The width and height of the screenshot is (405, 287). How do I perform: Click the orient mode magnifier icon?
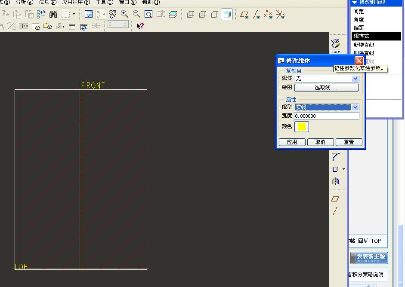point(113,14)
